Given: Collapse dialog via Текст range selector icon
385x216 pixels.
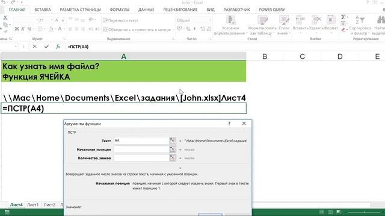Looking at the screenshot, I should [x=173, y=140].
